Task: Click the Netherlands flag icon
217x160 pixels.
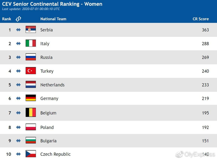Action: pos(31,85)
